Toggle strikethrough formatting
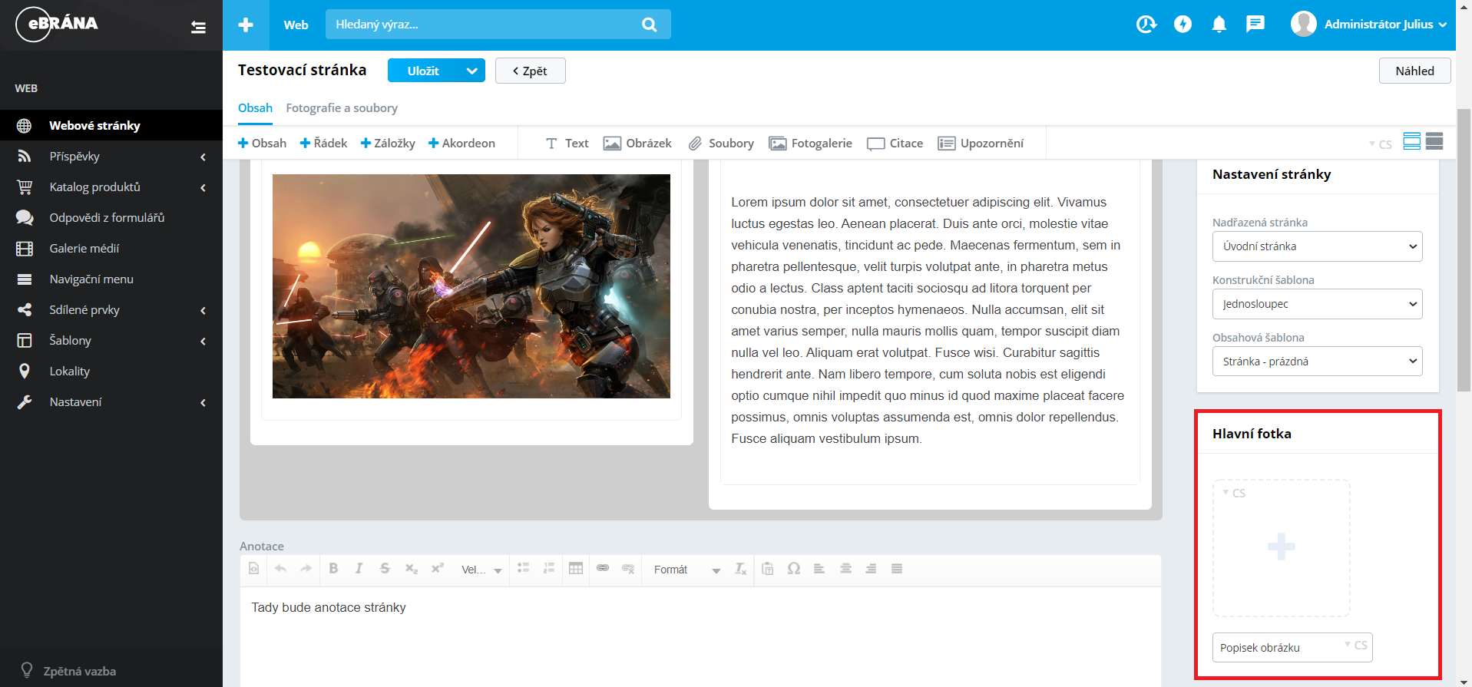The width and height of the screenshot is (1472, 687). click(385, 569)
